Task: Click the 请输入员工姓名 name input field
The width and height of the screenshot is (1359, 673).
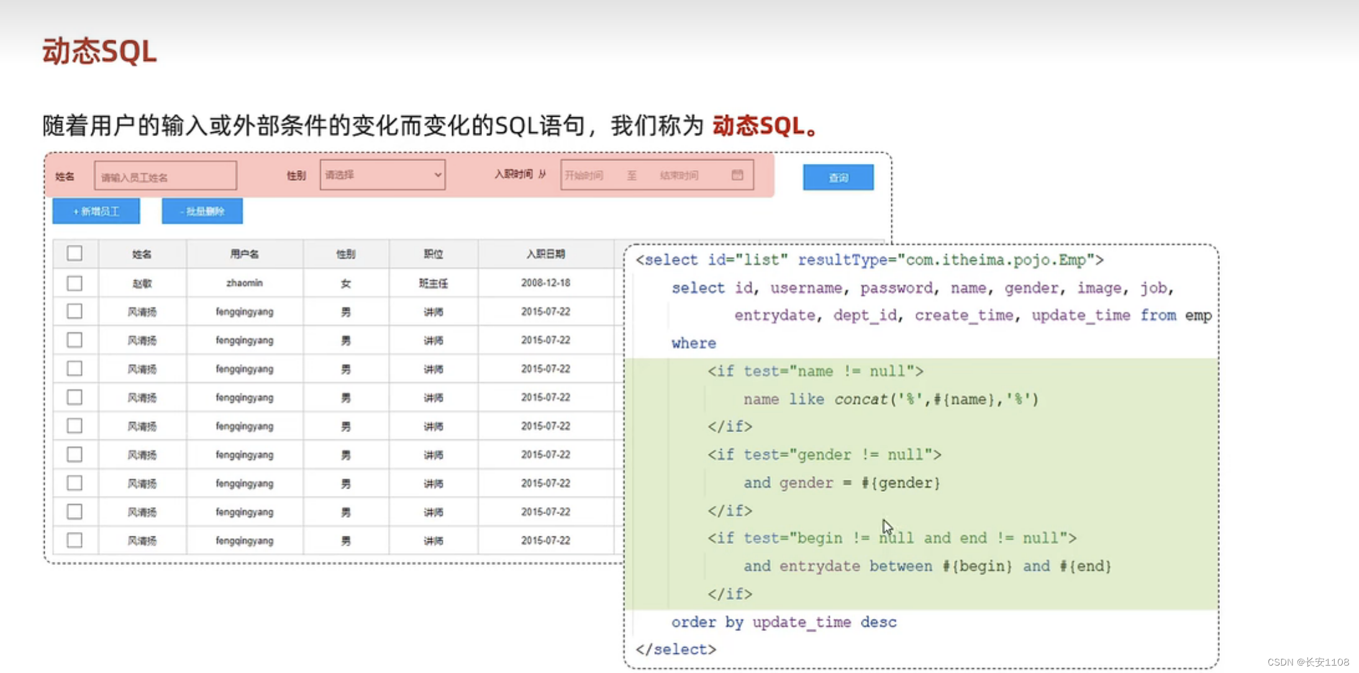Action: point(165,176)
